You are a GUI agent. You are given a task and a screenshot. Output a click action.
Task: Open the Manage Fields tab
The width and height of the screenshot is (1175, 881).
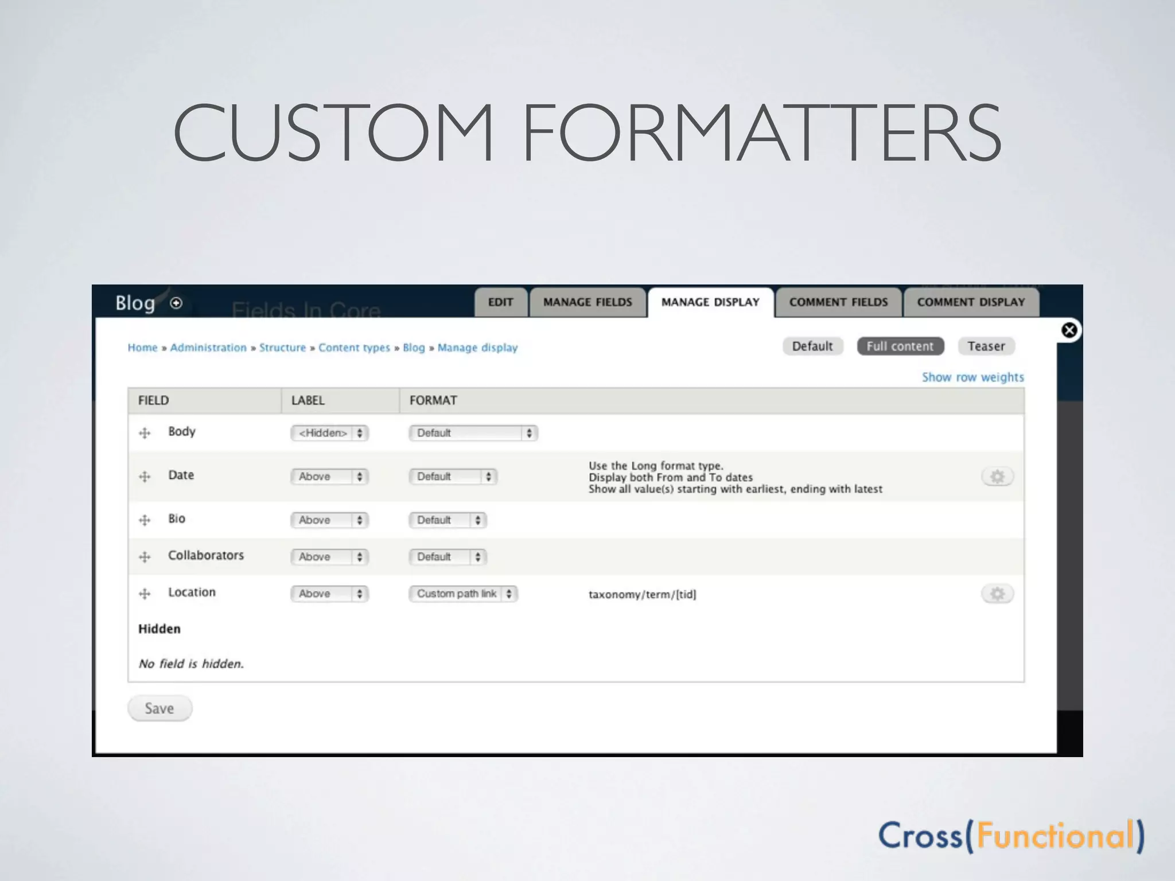(x=587, y=302)
